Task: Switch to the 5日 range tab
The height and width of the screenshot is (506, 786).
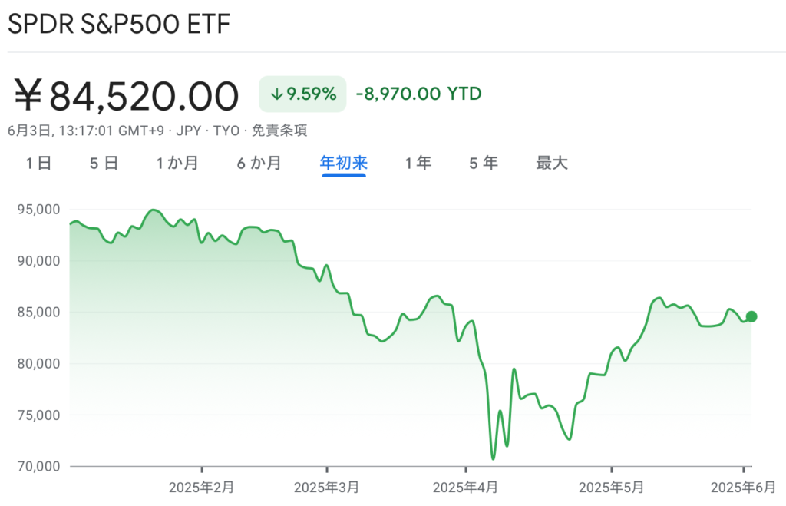Action: pyautogui.click(x=104, y=163)
